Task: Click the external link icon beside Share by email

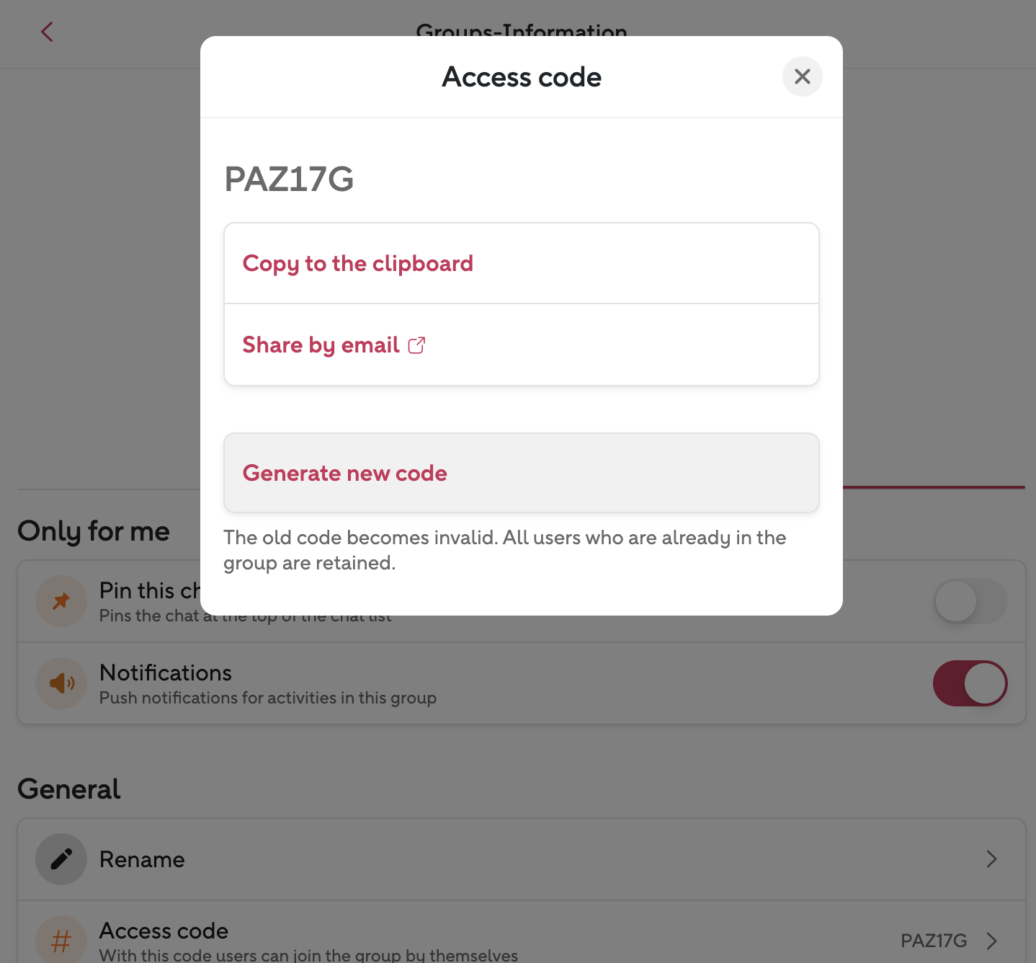Action: tap(416, 345)
